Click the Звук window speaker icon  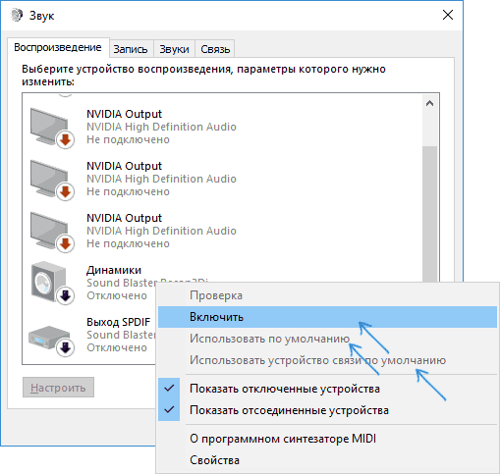(17, 15)
